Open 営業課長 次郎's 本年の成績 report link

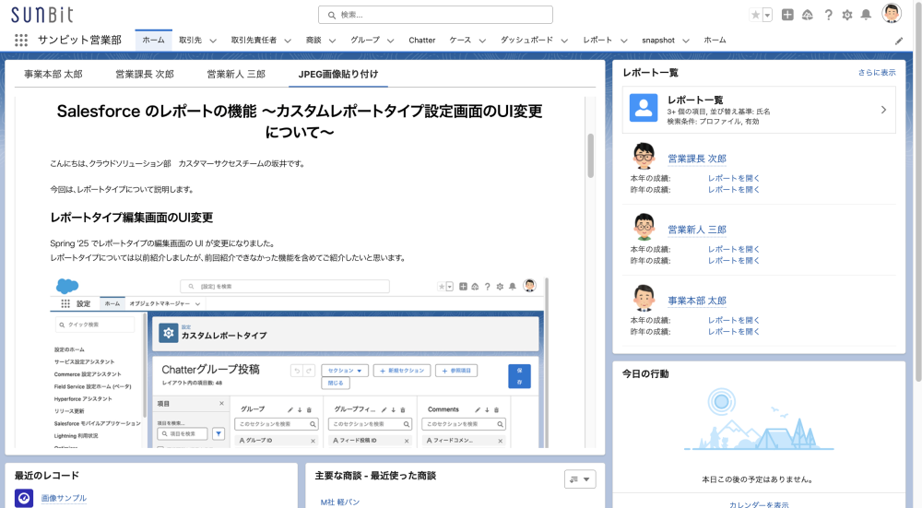pyautogui.click(x=734, y=178)
